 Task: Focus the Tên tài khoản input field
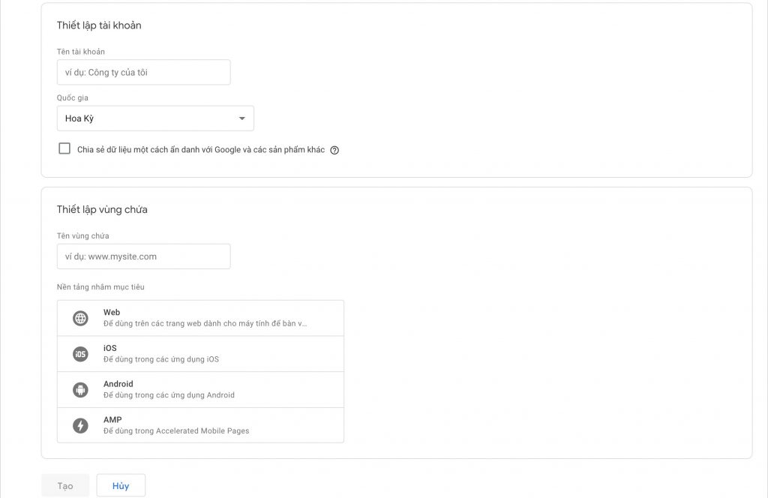tap(143, 73)
